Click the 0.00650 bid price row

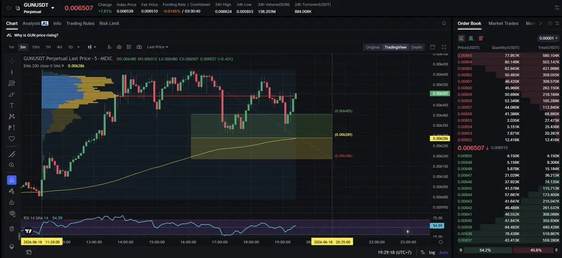click(508, 155)
